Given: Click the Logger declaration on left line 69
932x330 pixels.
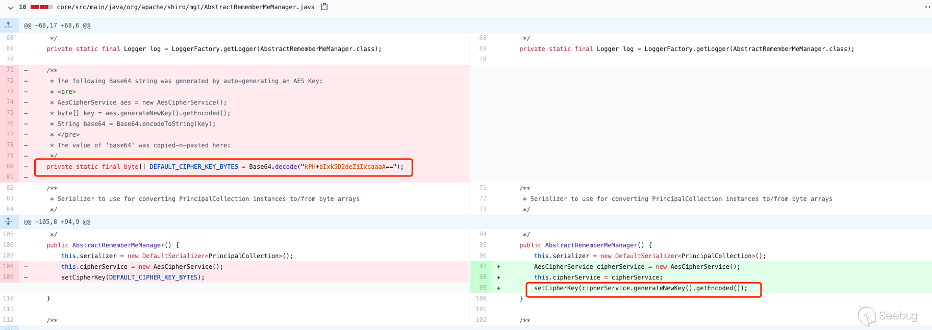Looking at the screenshot, I should point(214,49).
